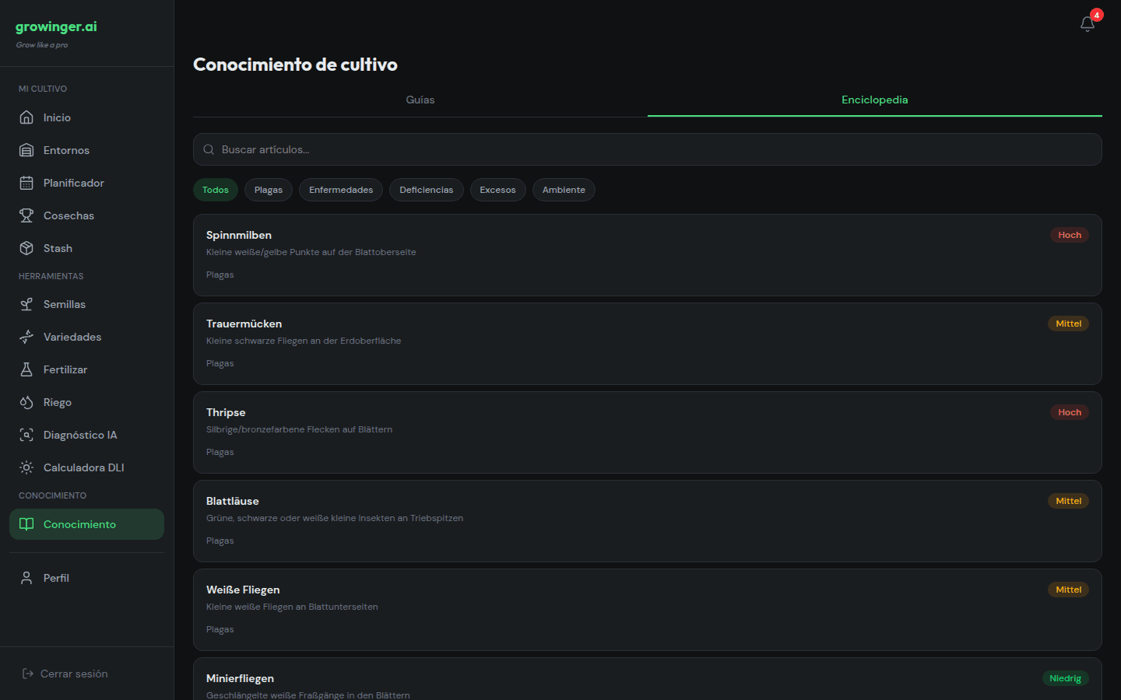Click the Cerrar sesión label
1121x700 pixels.
74,674
